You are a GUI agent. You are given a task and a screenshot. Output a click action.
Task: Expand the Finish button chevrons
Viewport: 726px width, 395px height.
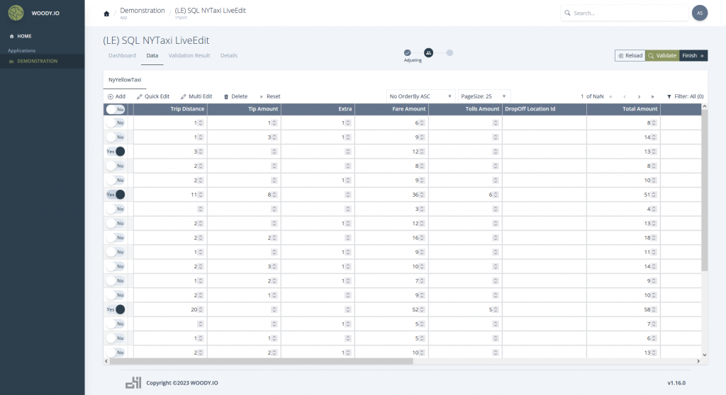coord(702,55)
